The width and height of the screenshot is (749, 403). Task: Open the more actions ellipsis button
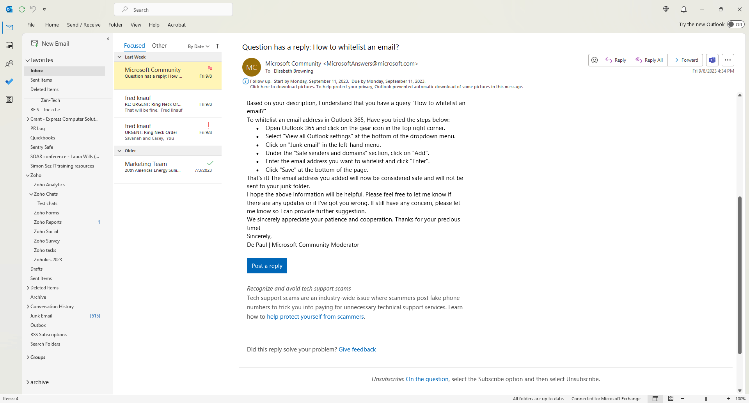[728, 60]
